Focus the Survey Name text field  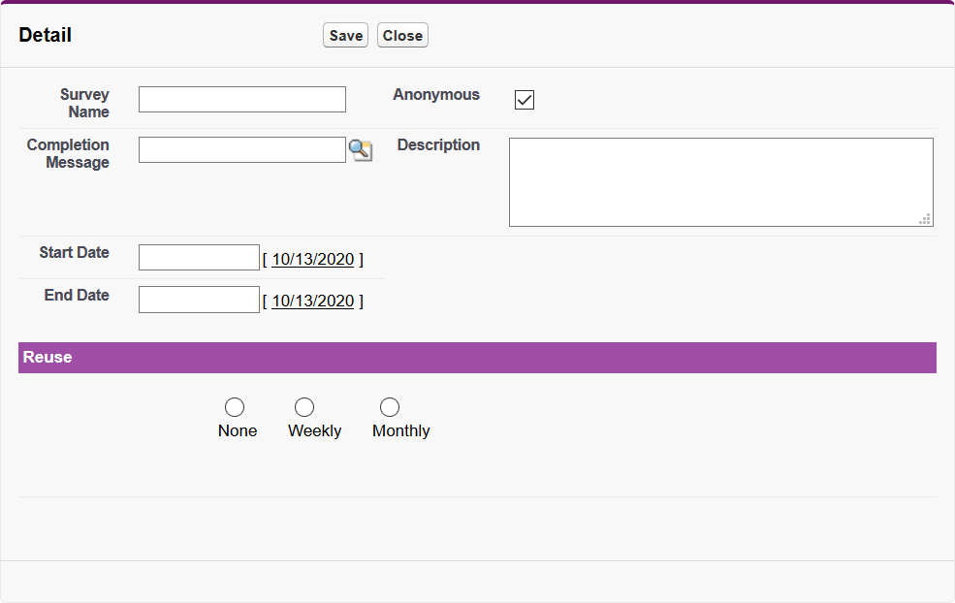[x=242, y=100]
